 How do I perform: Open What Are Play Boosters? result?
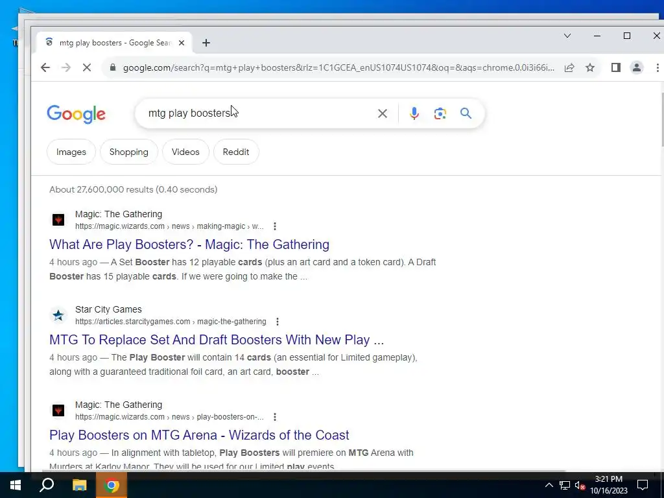click(189, 244)
